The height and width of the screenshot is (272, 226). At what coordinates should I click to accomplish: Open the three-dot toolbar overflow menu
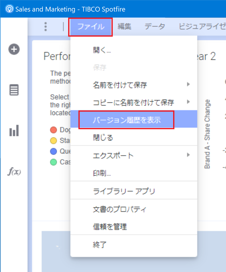46,27
